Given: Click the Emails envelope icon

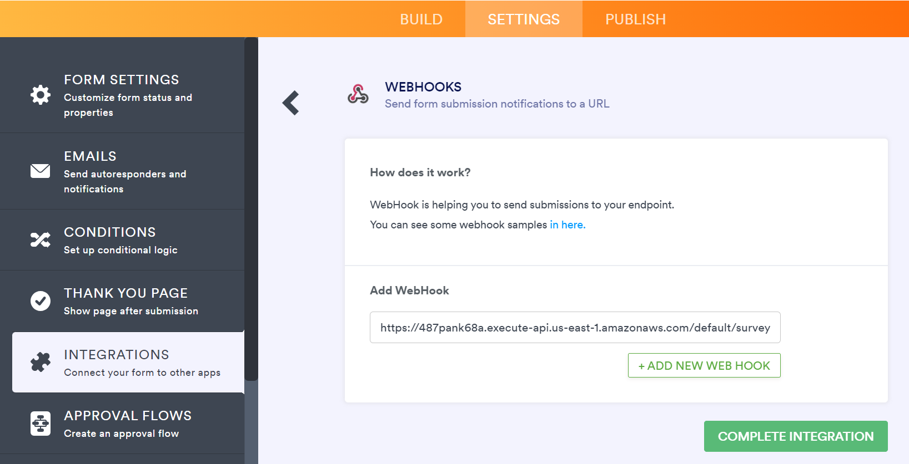Looking at the screenshot, I should pyautogui.click(x=40, y=171).
